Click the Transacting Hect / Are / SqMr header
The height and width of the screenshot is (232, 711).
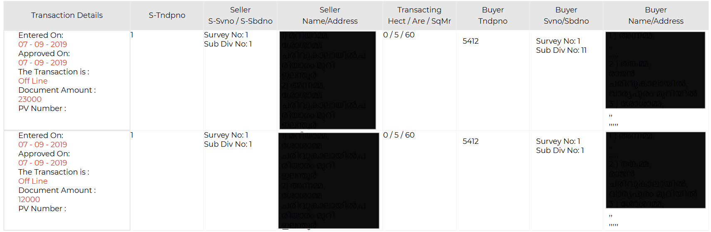pyautogui.click(x=419, y=15)
